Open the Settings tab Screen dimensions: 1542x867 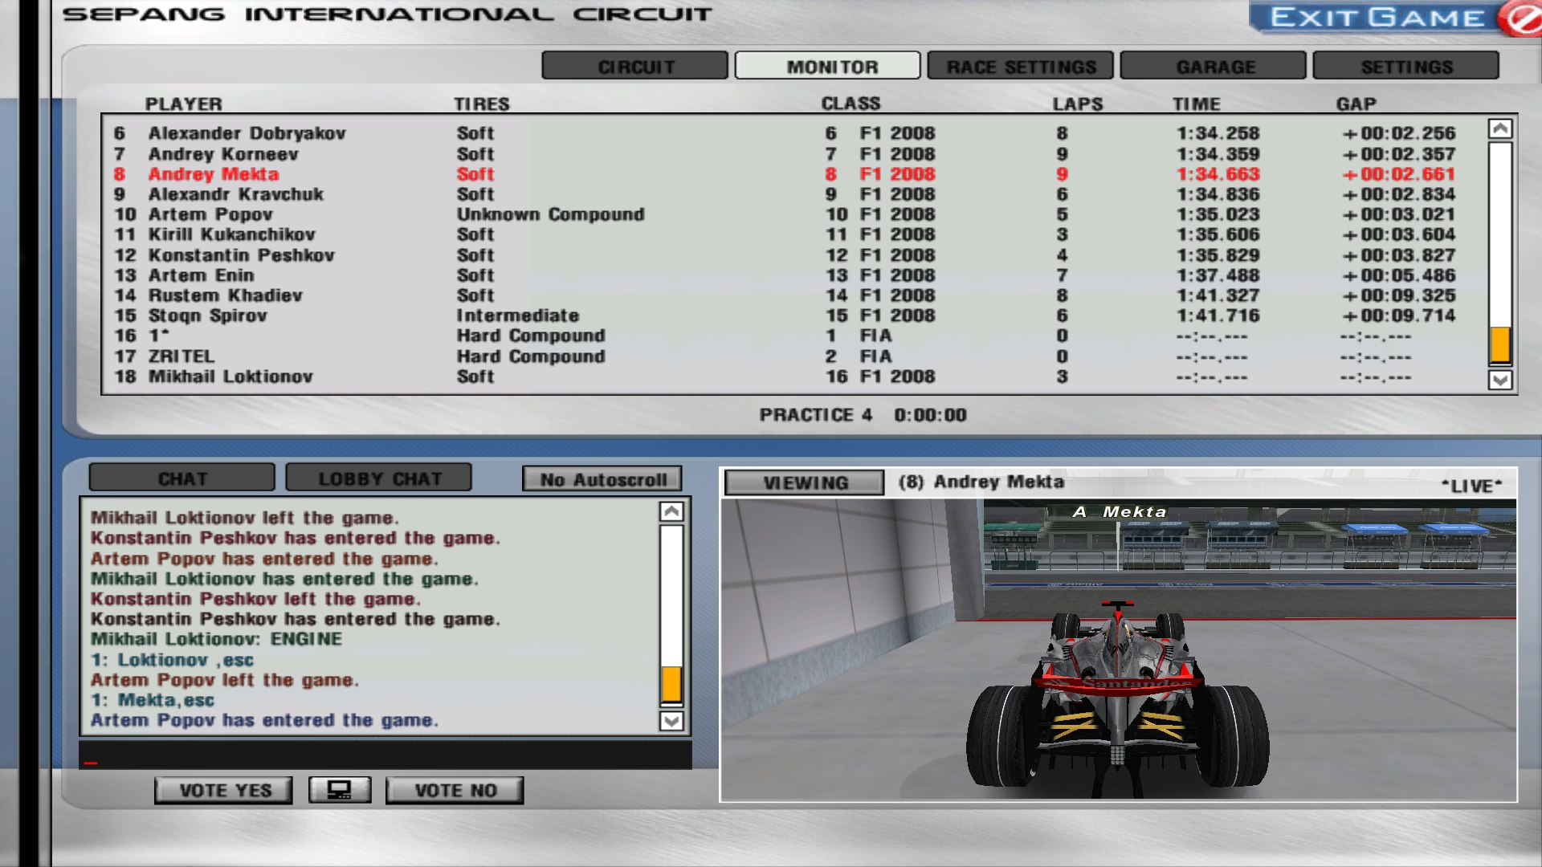click(x=1405, y=67)
